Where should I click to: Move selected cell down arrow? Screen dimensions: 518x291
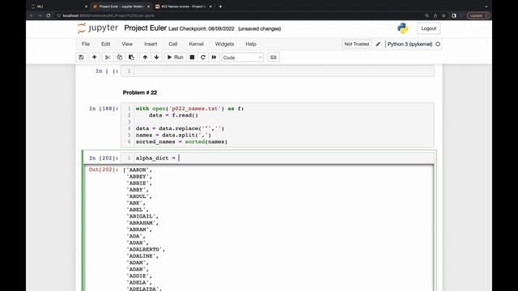point(156,57)
